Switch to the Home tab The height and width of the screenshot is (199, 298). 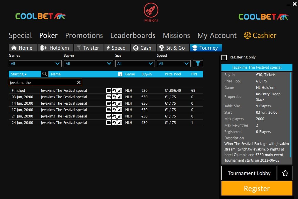coord(23,48)
